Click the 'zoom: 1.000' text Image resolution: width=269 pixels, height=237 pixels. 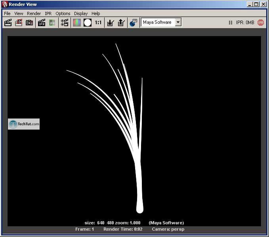128,223
